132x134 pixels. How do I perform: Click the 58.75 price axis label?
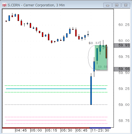124,121
